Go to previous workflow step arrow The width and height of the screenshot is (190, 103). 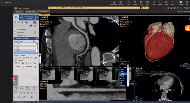point(21,18)
